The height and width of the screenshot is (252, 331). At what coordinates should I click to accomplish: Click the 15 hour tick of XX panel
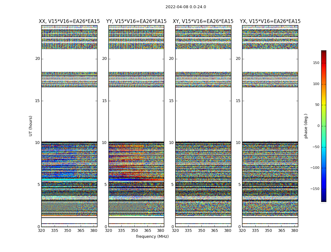pos(38,101)
